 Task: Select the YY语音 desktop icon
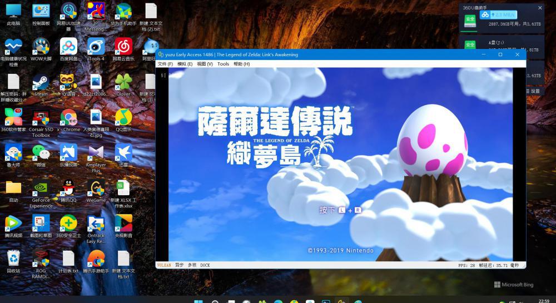[x=68, y=86]
